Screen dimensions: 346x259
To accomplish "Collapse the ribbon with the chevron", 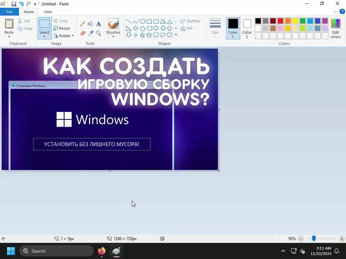I will click(335, 12).
